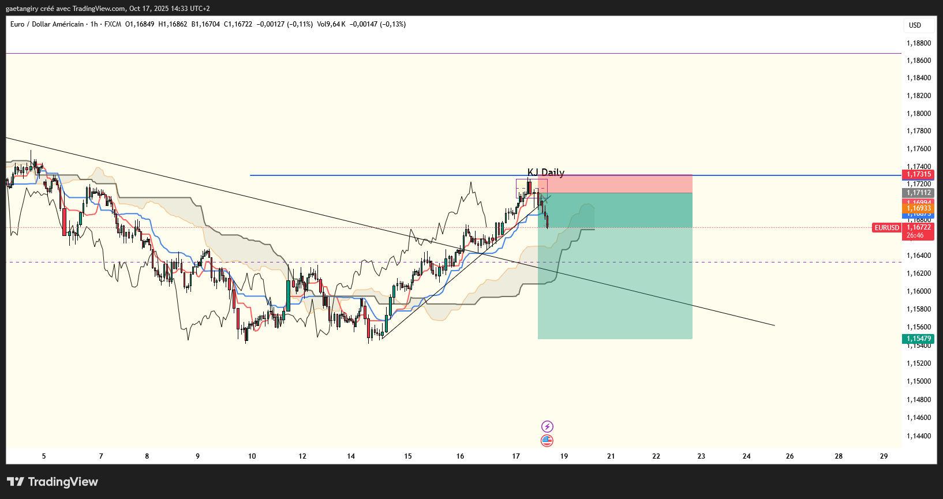The image size is (943, 499).
Task: Select the 1h interval label in chart legend
Action: (x=94, y=24)
